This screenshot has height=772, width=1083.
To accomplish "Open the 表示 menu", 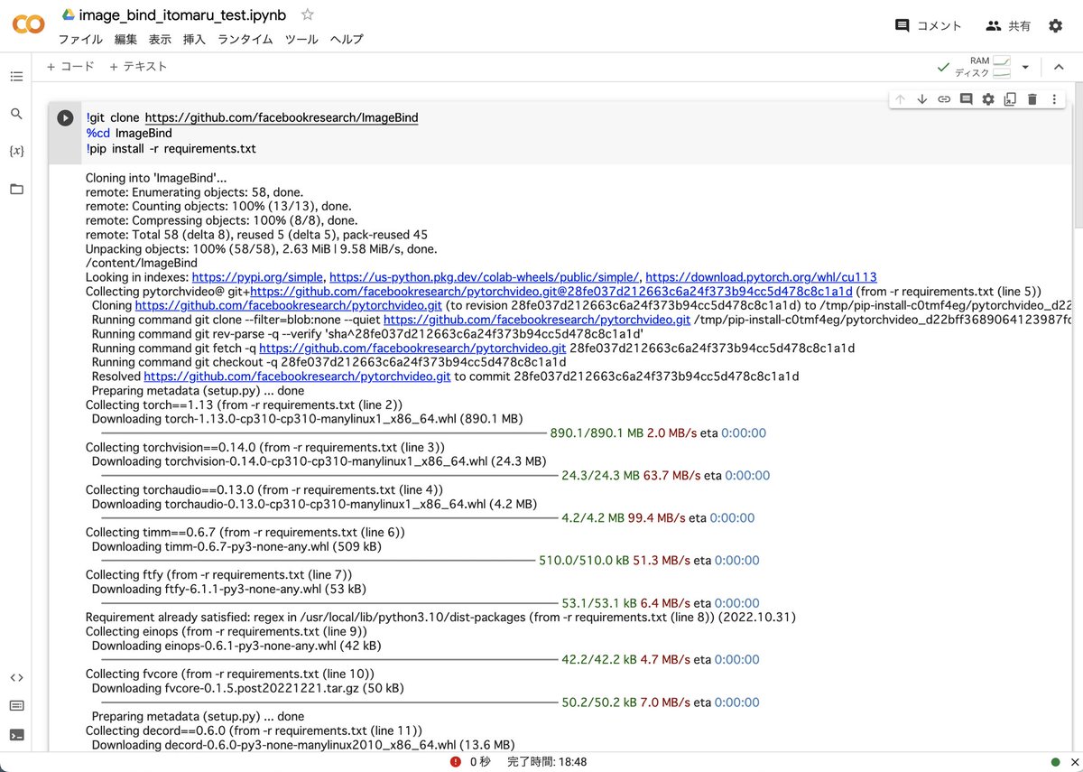I will coord(160,40).
